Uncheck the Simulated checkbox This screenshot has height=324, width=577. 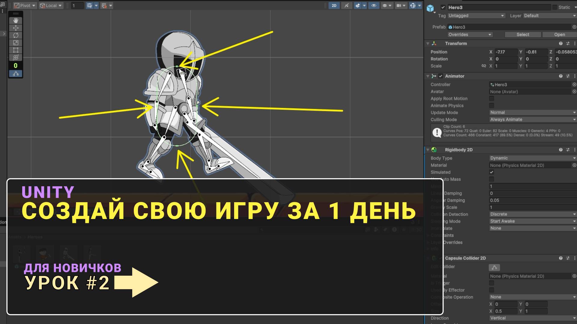pos(492,172)
